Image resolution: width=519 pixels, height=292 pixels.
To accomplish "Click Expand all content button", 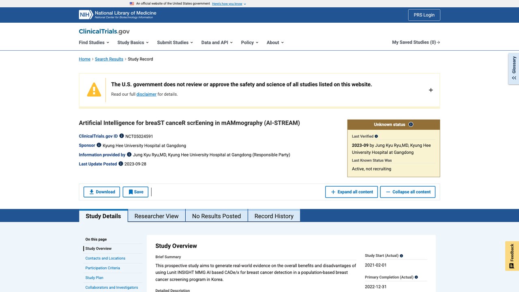I will pyautogui.click(x=352, y=192).
